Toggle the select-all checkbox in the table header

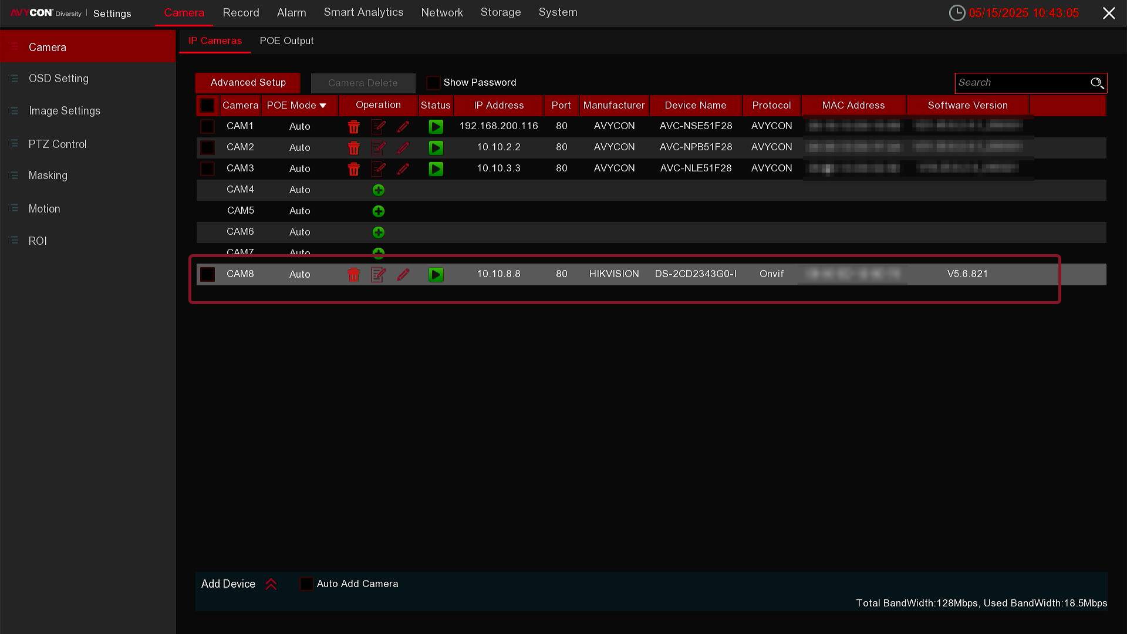click(207, 106)
